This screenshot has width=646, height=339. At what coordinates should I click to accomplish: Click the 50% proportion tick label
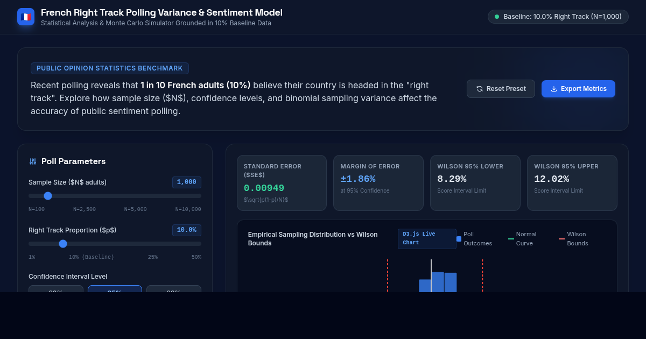point(196,257)
